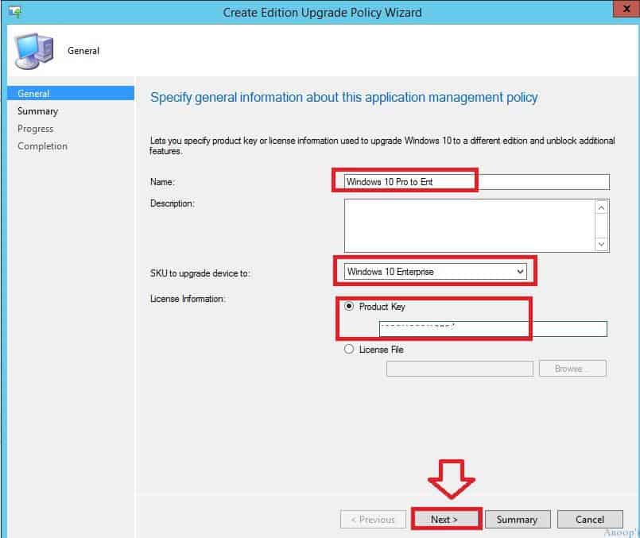Click the computer icon beside the General heading

click(34, 51)
